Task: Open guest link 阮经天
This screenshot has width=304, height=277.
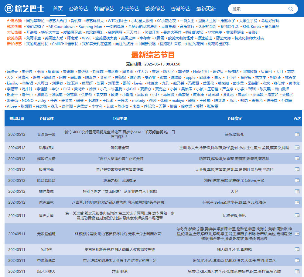Action: click(12, 72)
